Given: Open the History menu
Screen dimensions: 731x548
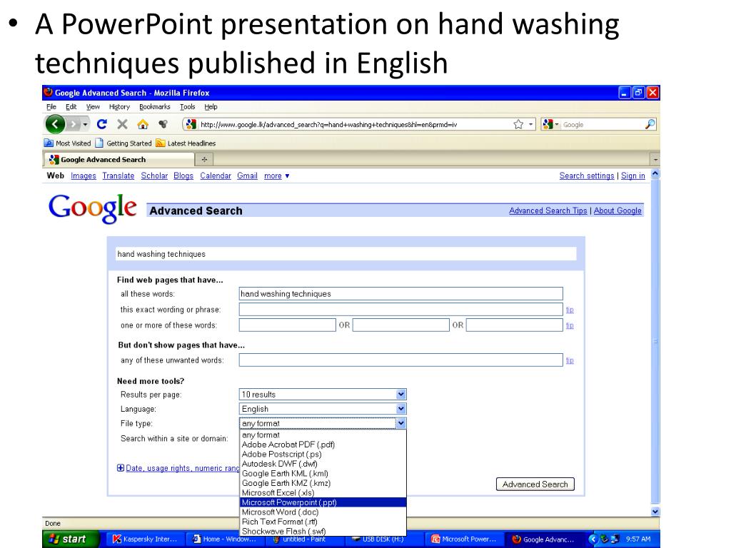Looking at the screenshot, I should (119, 107).
